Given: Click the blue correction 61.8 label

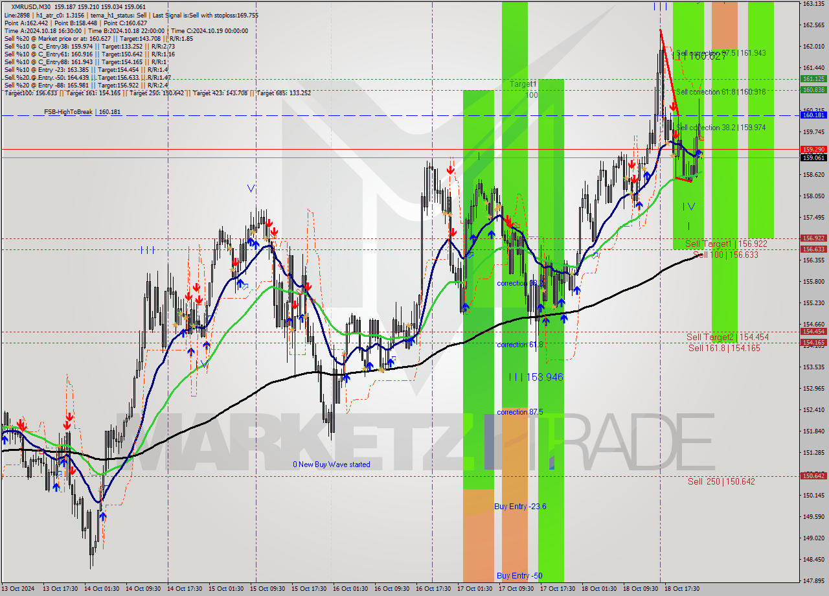Looking at the screenshot, I should 519,345.
